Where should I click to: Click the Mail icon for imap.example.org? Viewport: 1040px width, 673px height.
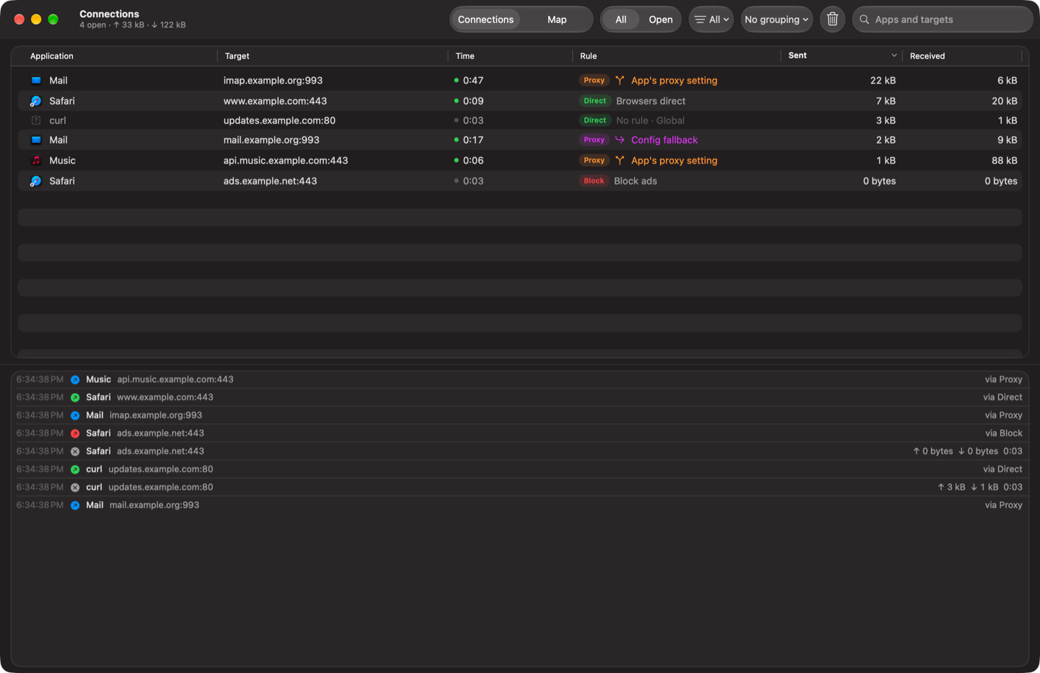(36, 81)
